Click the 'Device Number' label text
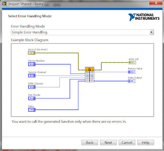The height and width of the screenshot is (151, 164). coord(36,61)
